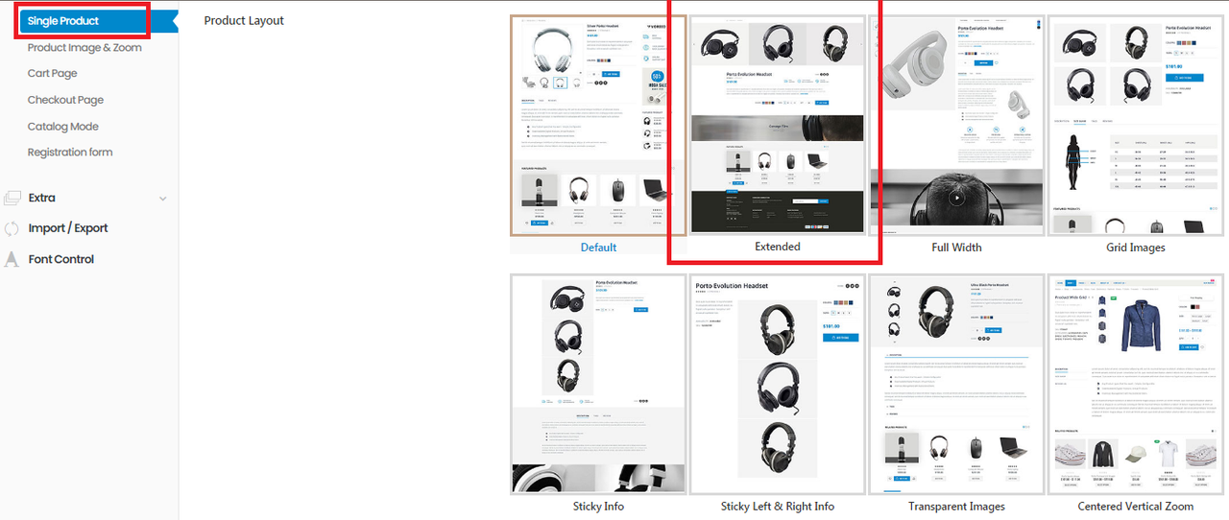
Task: Click the Import / Export circular arrows icon
Action: coord(12,228)
